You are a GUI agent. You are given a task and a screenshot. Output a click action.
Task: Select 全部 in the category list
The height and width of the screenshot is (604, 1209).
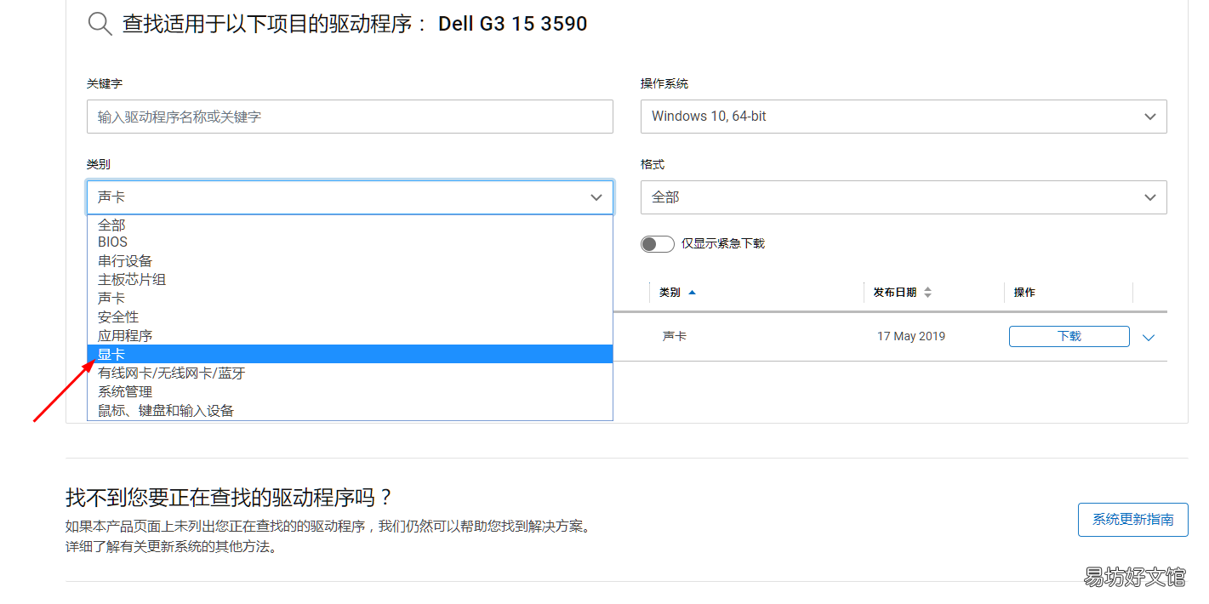pos(350,225)
